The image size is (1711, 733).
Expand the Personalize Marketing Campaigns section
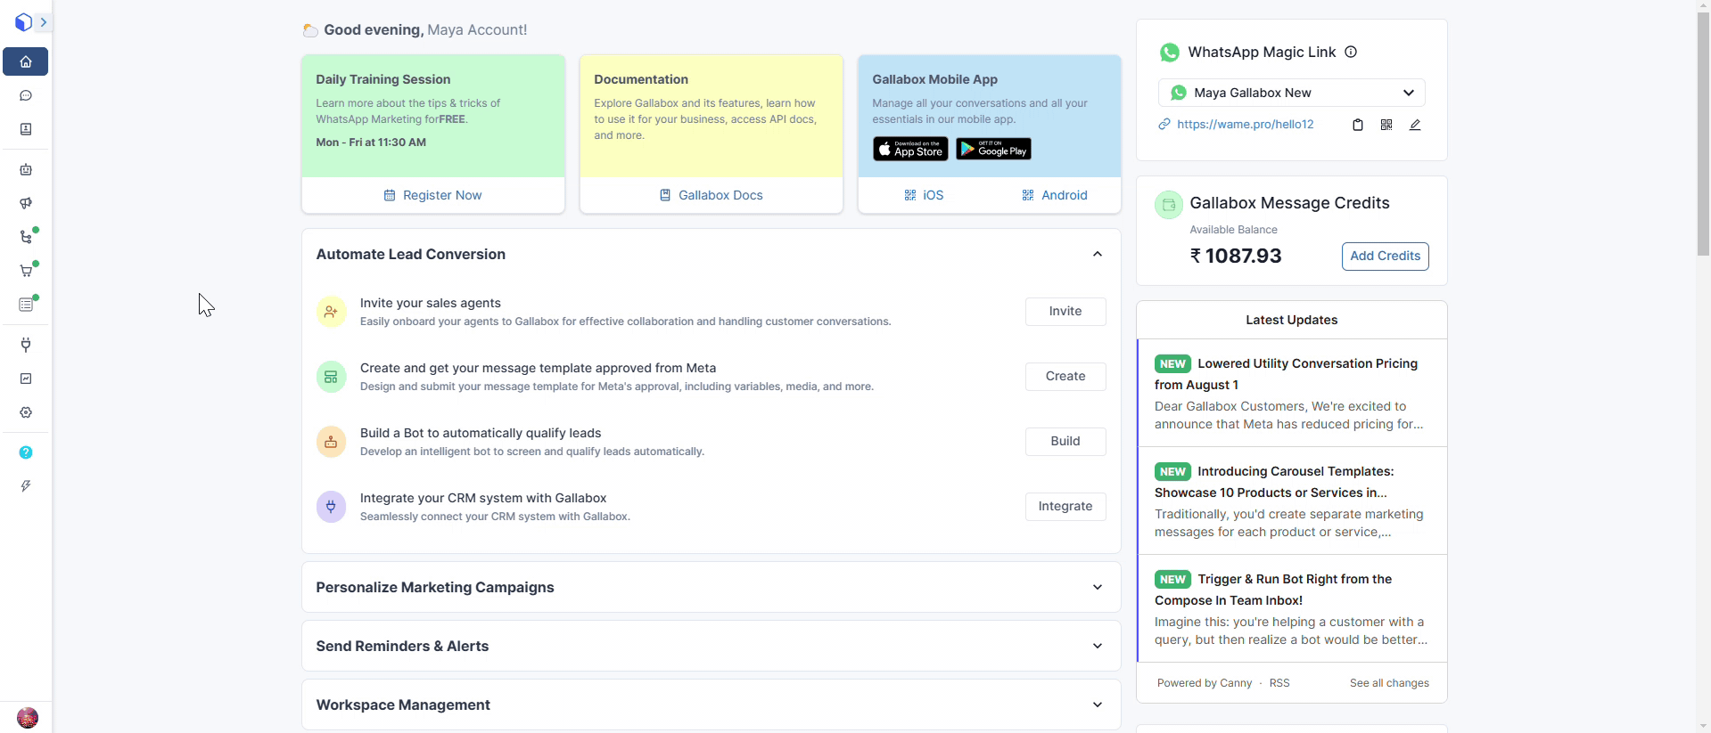[x=1097, y=587]
